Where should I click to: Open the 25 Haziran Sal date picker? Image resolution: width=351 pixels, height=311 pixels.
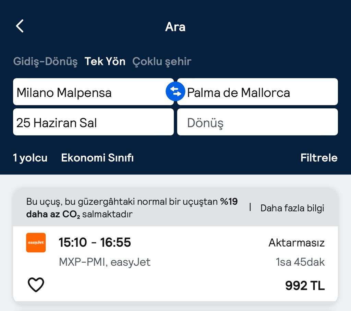(x=93, y=122)
